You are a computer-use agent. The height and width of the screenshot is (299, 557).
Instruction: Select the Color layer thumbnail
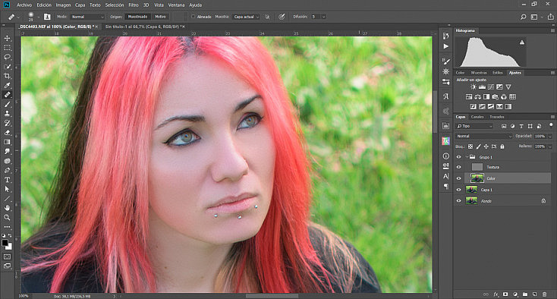477,178
